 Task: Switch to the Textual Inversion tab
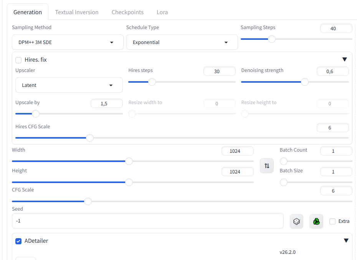point(77,12)
